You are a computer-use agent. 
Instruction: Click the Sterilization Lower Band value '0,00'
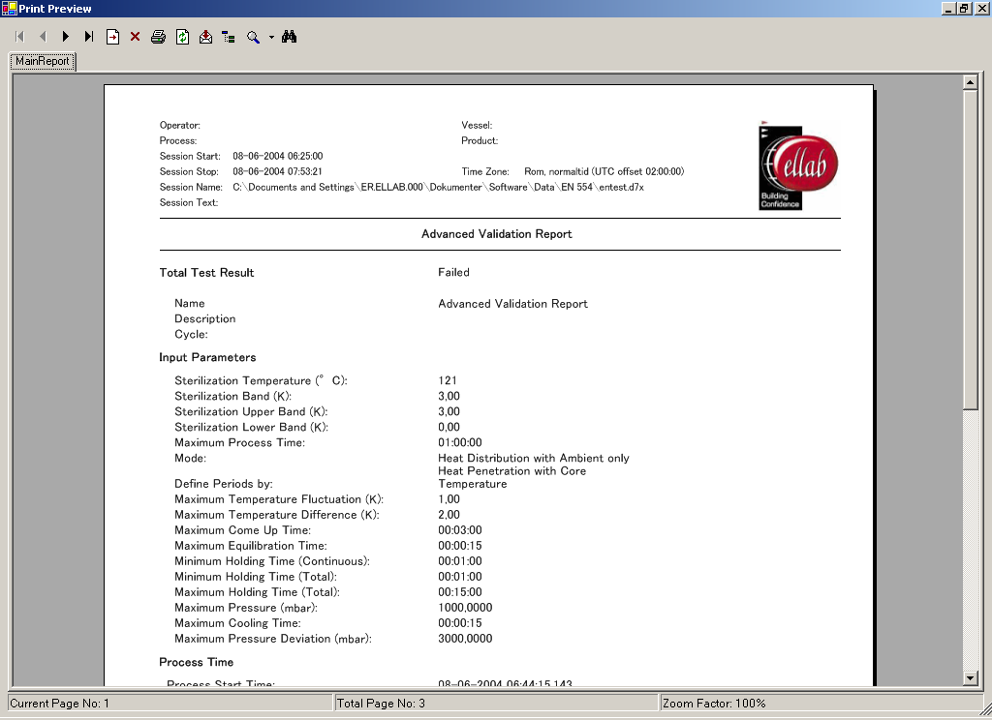(449, 428)
